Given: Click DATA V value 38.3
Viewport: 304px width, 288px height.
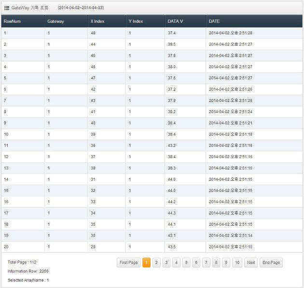Looking at the screenshot, I should click(x=172, y=168).
